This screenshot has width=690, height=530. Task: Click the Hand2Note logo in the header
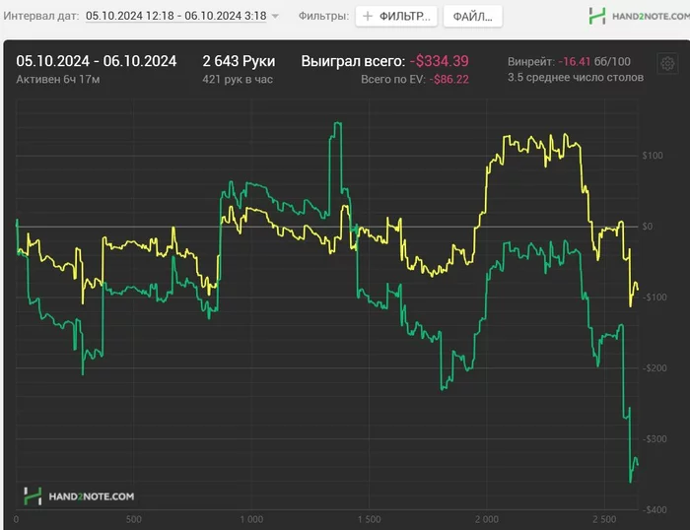click(x=639, y=17)
